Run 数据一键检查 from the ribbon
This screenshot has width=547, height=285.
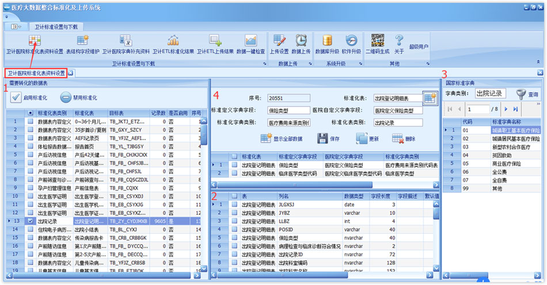[250, 45]
